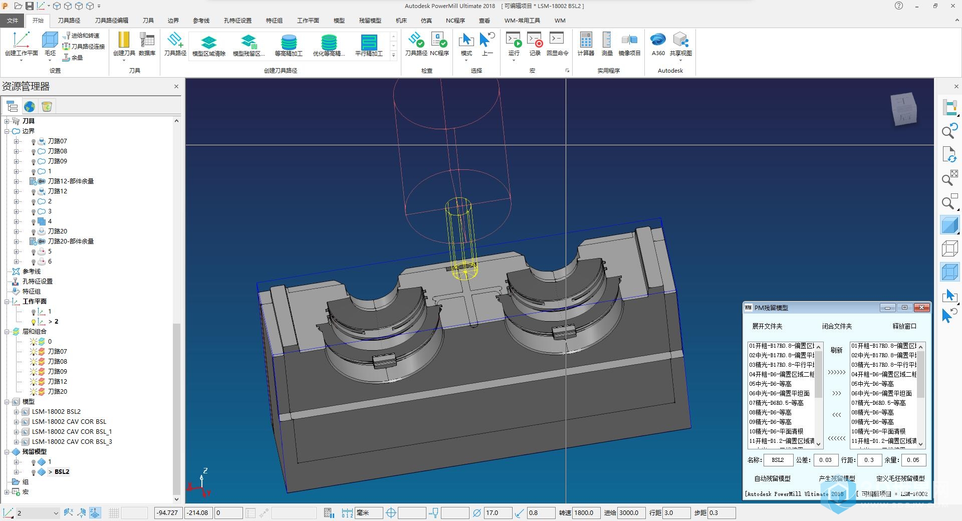The height and width of the screenshot is (521, 962).
Task: Open the WM-常用工具 ribbon tab
Action: click(x=522, y=21)
